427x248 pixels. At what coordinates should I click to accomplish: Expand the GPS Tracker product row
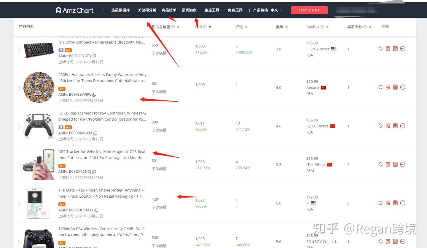point(19,165)
